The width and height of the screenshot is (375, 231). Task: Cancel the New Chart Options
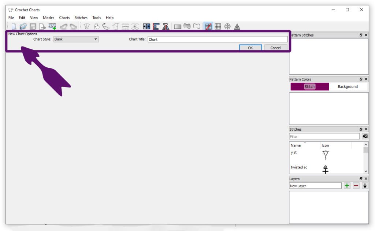(x=275, y=48)
